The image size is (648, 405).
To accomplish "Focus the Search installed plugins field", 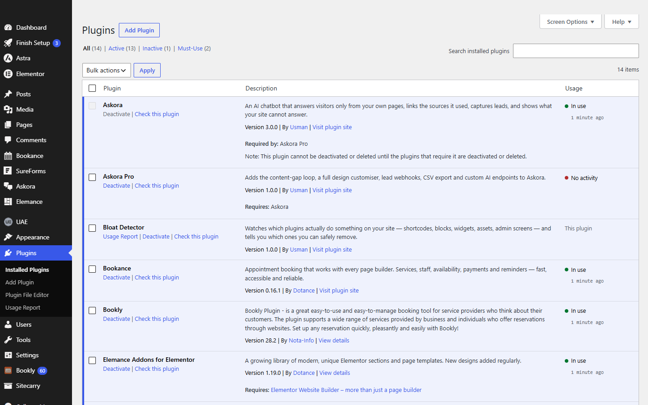I will [576, 51].
